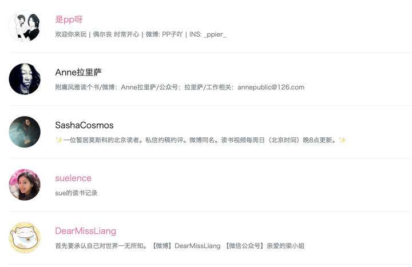Click 【微信公众号】亲爱的梁小姐 text
The width and height of the screenshot is (412, 267).
click(265, 246)
